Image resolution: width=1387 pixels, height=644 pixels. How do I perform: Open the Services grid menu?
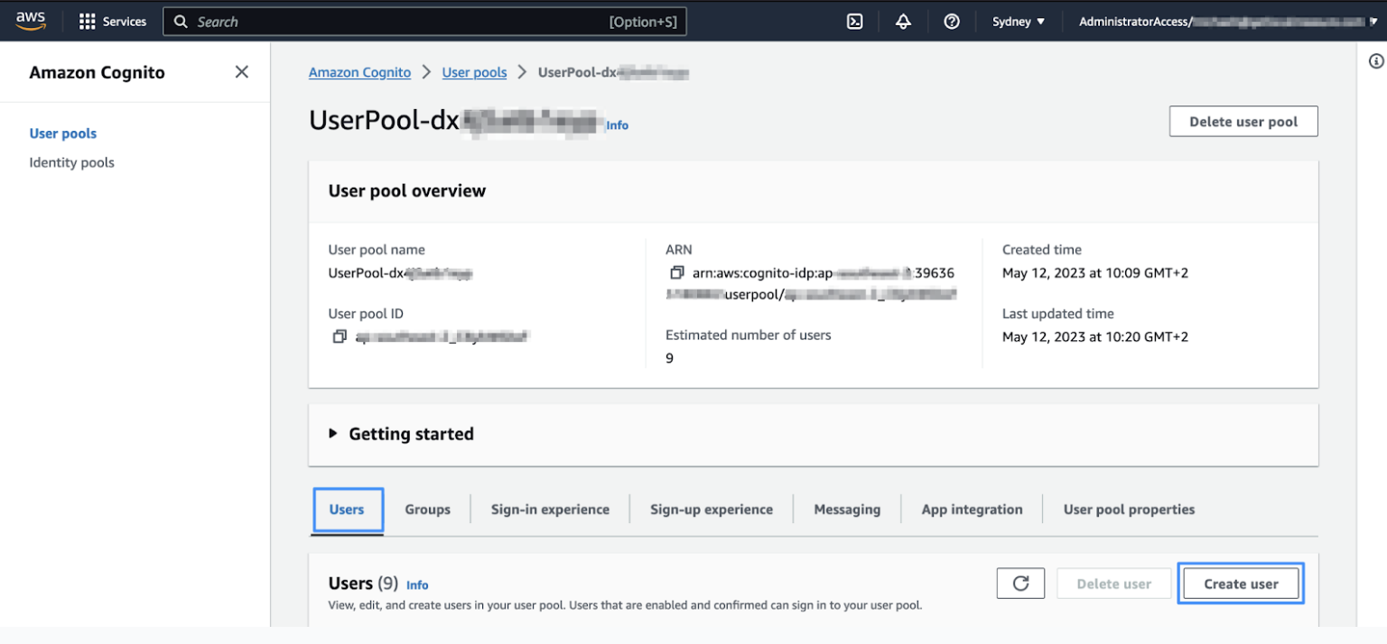113,22
